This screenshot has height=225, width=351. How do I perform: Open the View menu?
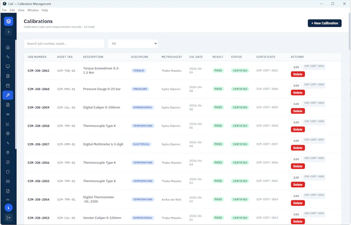tap(21, 10)
